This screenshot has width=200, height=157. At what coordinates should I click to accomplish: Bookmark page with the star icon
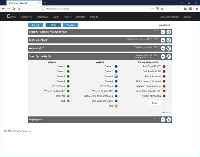click(x=162, y=9)
